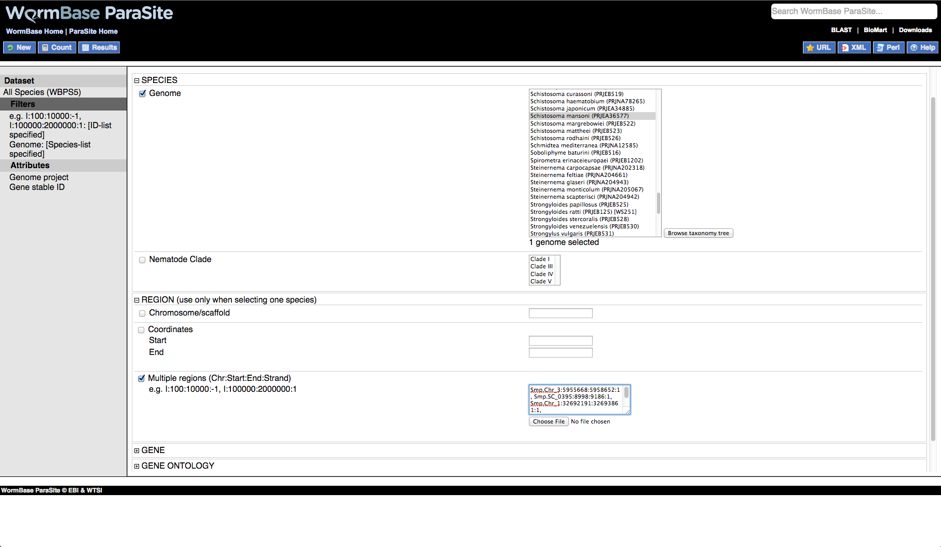
Task: Open the Help icon button
Action: (x=922, y=48)
